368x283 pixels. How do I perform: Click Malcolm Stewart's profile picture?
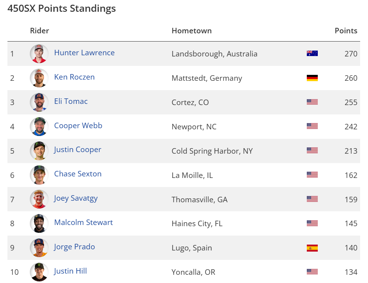pos(39,223)
